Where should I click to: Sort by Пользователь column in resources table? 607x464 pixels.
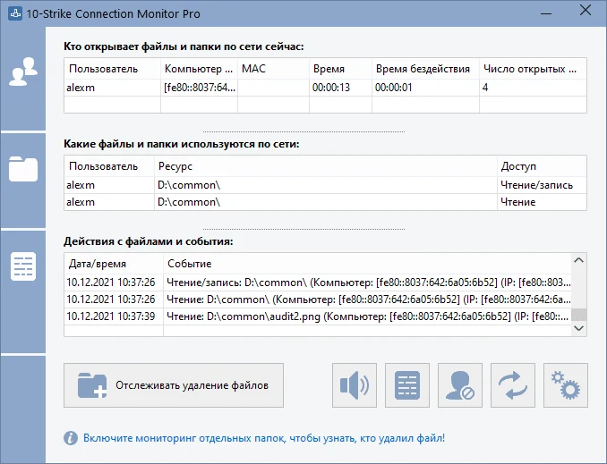109,166
